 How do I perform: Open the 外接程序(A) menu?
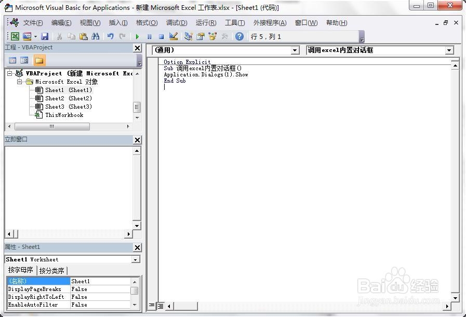pyautogui.click(x=270, y=23)
